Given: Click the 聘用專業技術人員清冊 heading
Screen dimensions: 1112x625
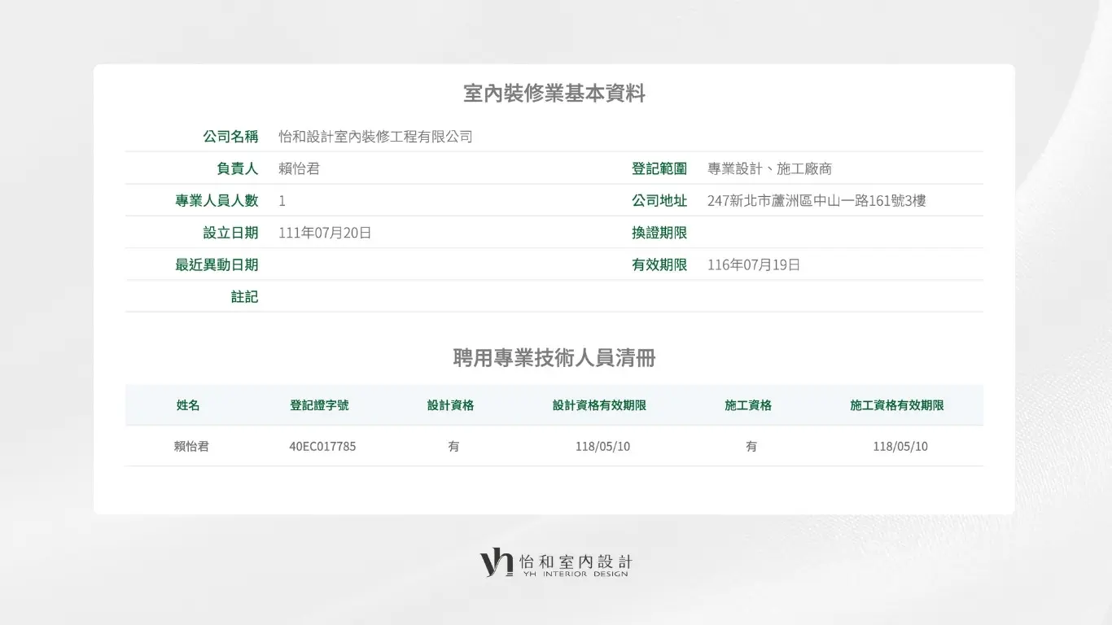Looking at the screenshot, I should click(x=554, y=358).
